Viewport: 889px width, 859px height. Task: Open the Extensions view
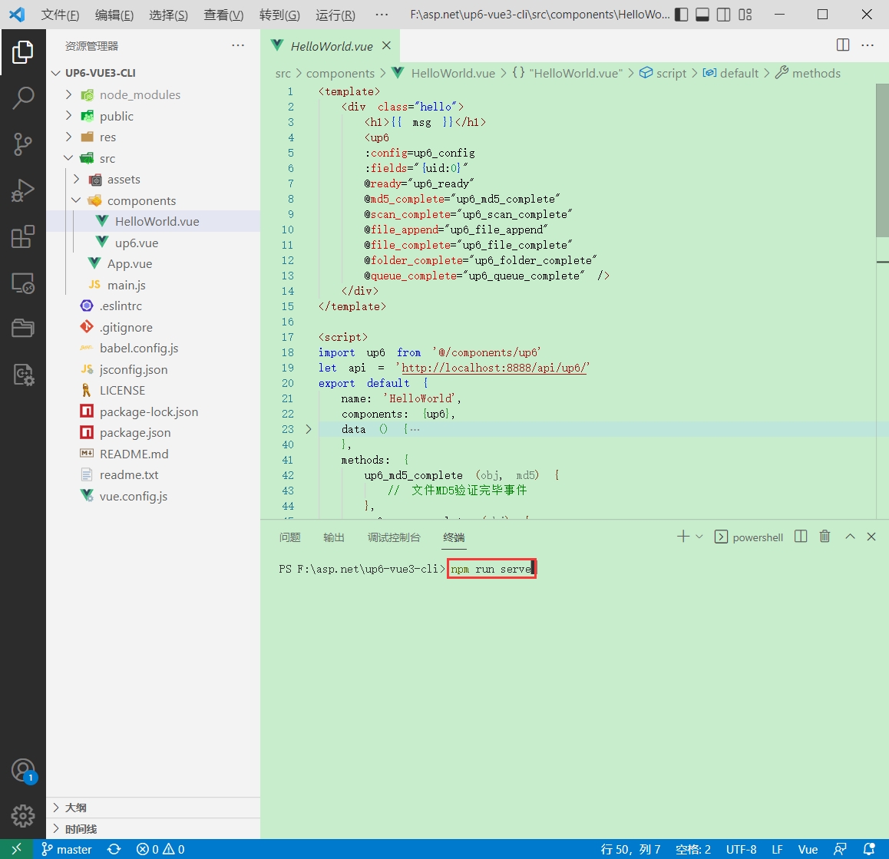(23, 236)
